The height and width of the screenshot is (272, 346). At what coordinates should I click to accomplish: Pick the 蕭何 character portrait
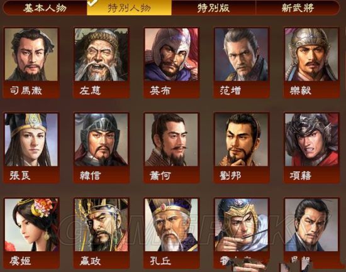[x=172, y=139]
